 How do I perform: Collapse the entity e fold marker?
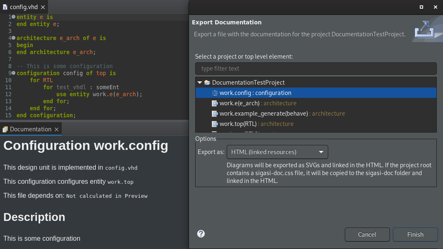tap(14, 17)
